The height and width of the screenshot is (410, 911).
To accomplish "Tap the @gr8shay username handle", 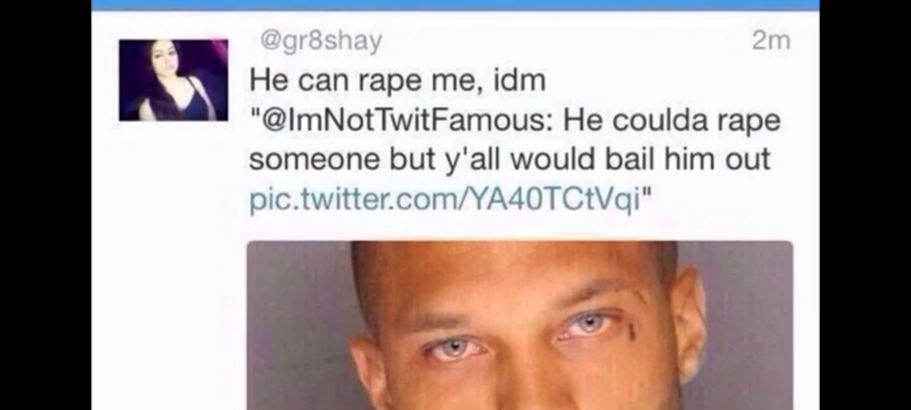I will click(x=321, y=41).
